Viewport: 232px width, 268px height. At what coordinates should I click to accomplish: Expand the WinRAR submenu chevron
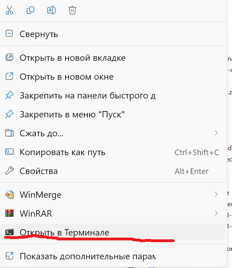pyautogui.click(x=216, y=213)
